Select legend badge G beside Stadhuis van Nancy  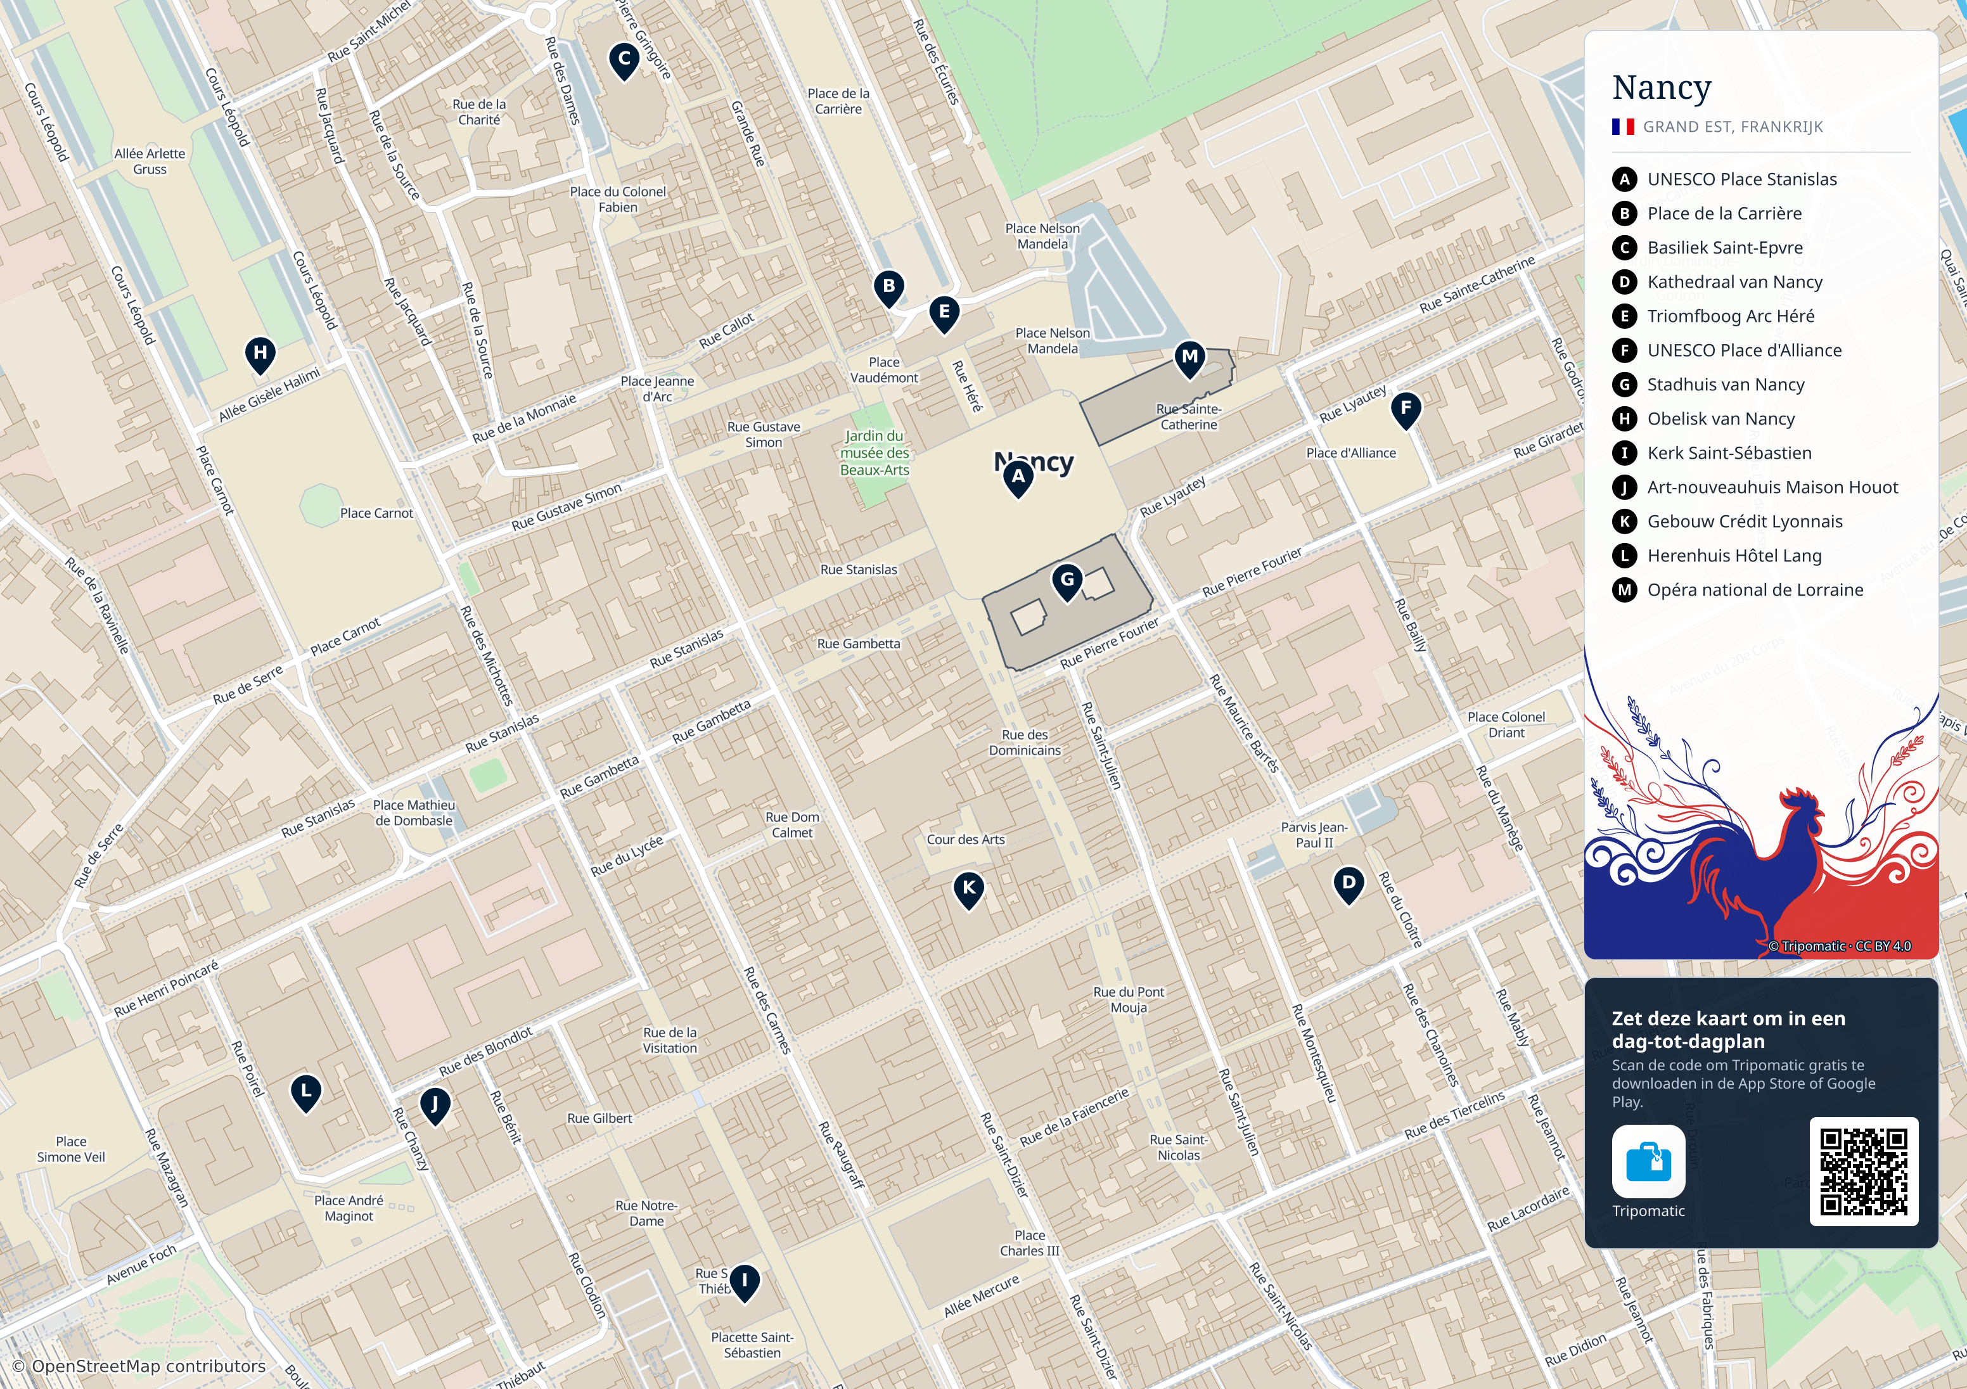pyautogui.click(x=1624, y=385)
